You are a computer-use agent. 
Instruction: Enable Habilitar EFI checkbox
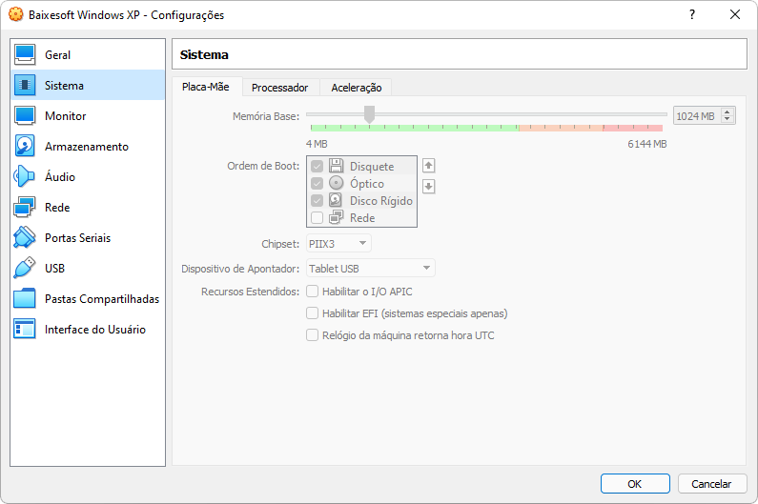pos(313,313)
